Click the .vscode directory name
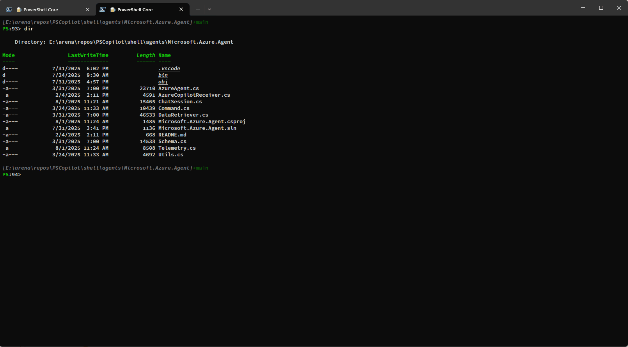Viewport: 628px width, 347px height. pos(169,69)
